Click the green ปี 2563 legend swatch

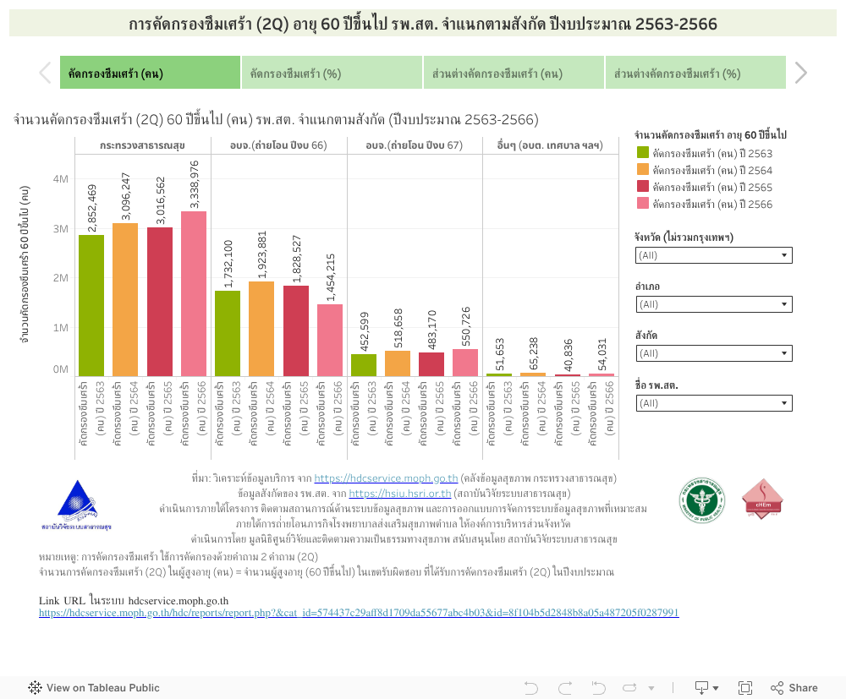[x=642, y=153]
